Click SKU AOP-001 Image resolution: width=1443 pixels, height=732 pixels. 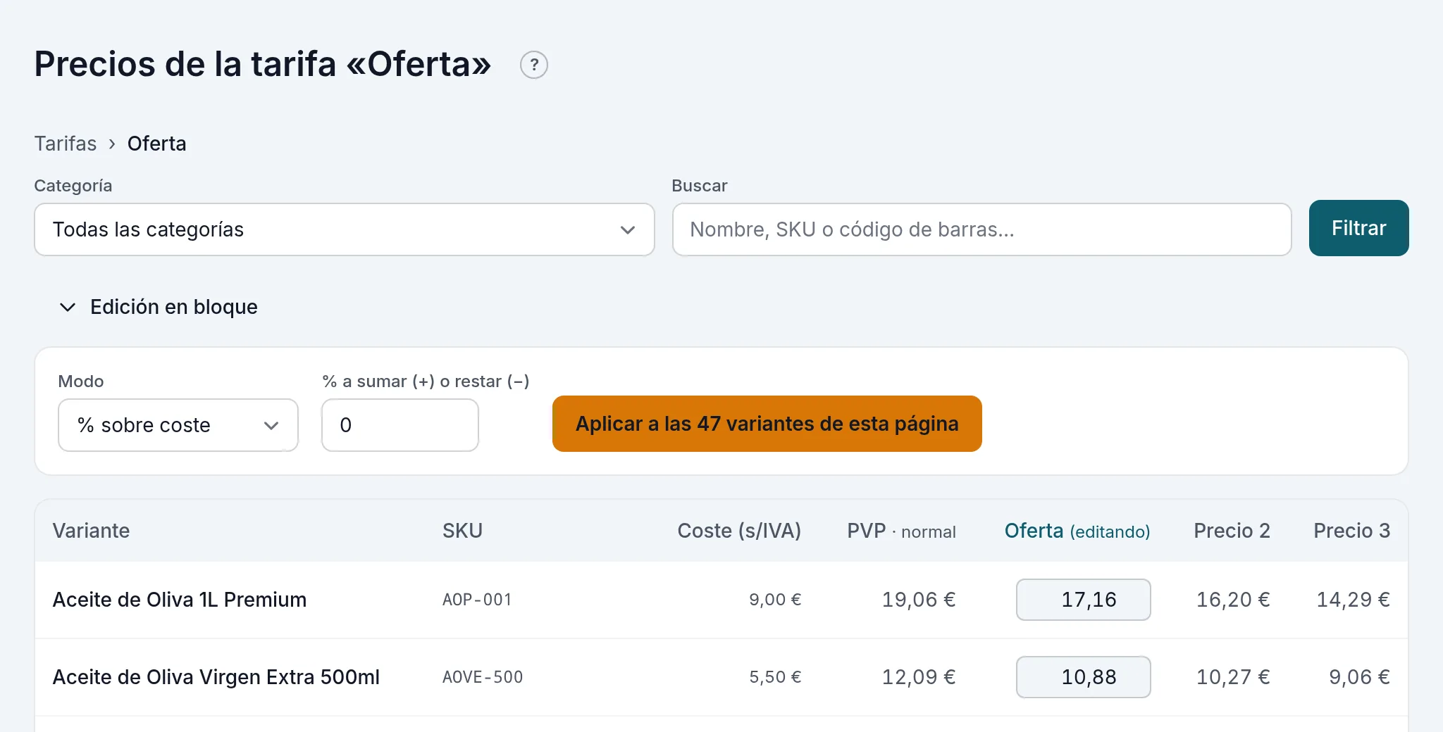click(x=477, y=600)
